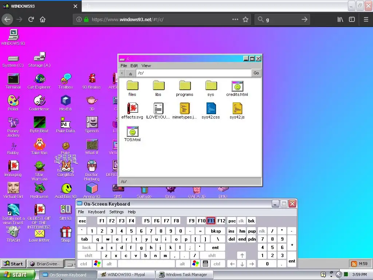The height and width of the screenshot is (280, 373).
Task: Click the F11 key on On-Screen Keyboard
Action: point(211,221)
